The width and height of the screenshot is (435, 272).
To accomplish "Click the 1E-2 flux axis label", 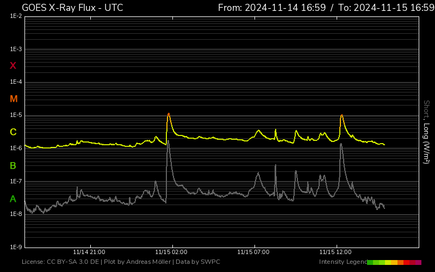I will pos(16,16).
